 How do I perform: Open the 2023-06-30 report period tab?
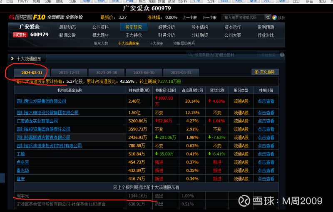click(x=144, y=72)
